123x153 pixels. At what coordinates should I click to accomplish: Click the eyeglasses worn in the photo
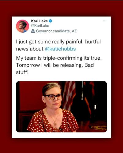tap(53, 97)
